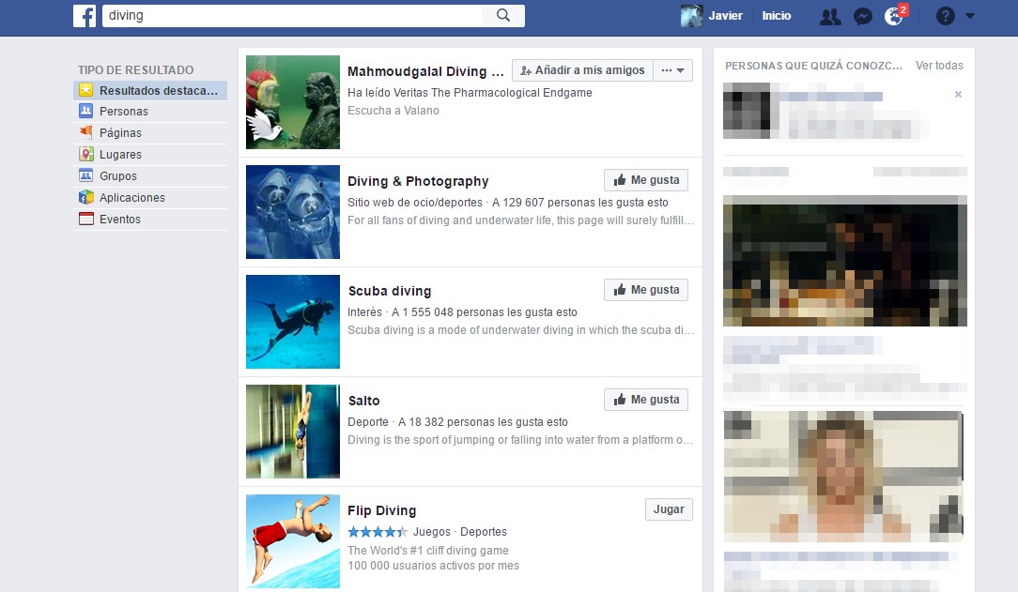This screenshot has width=1018, height=592.
Task: Like the Diving & Photography page
Action: pos(646,180)
